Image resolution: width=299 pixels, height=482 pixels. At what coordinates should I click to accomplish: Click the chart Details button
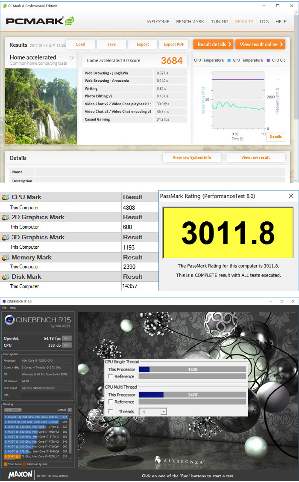(276, 137)
